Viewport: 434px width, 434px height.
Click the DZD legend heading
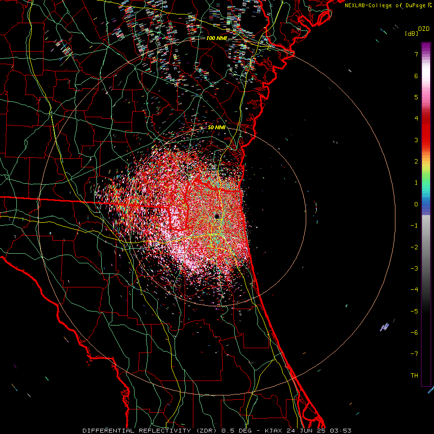pos(424,29)
